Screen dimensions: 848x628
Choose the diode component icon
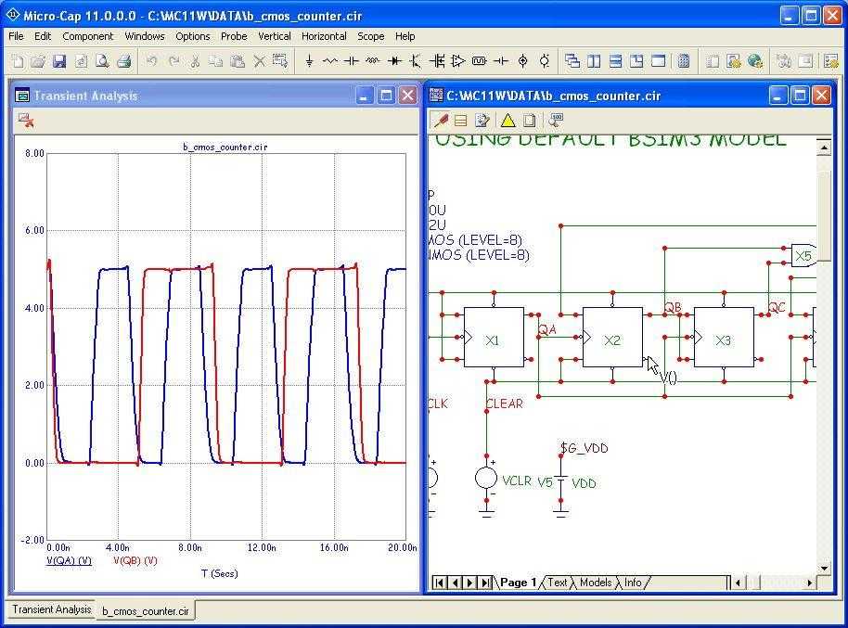pos(394,61)
